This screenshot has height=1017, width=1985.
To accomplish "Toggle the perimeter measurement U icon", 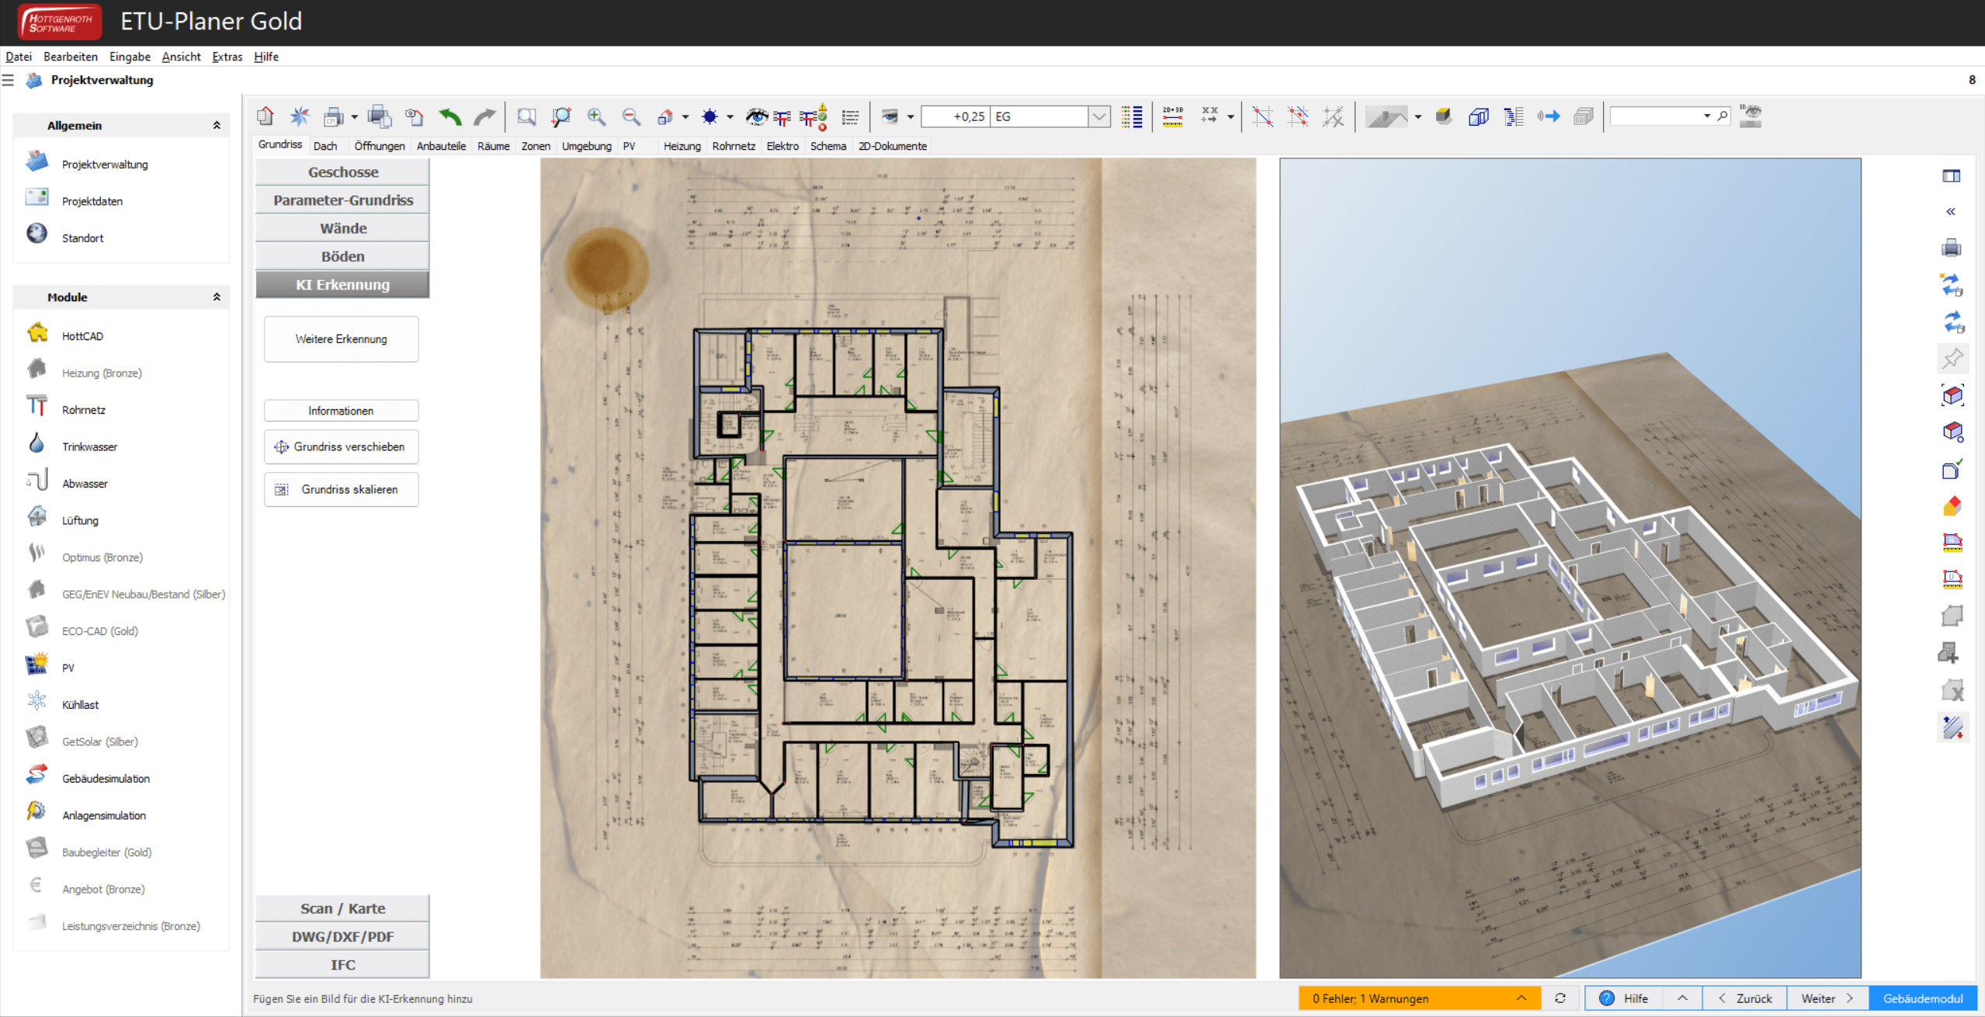I will [1952, 578].
